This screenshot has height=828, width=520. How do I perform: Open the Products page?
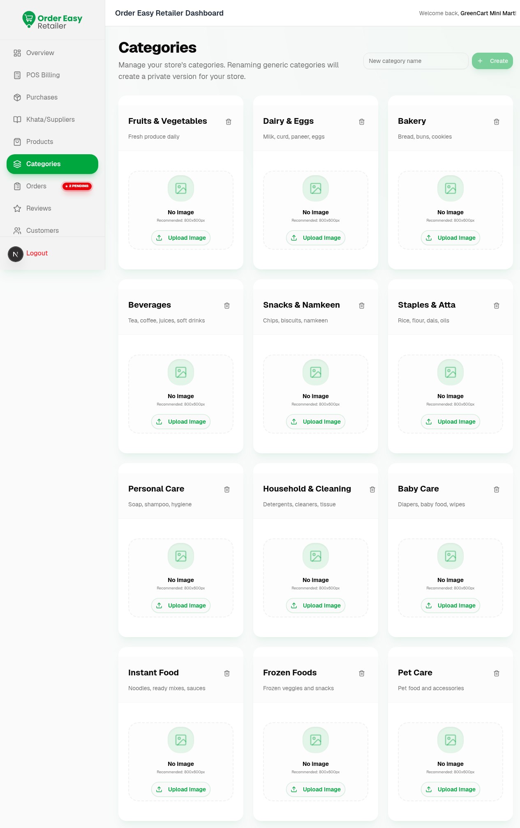52,142
